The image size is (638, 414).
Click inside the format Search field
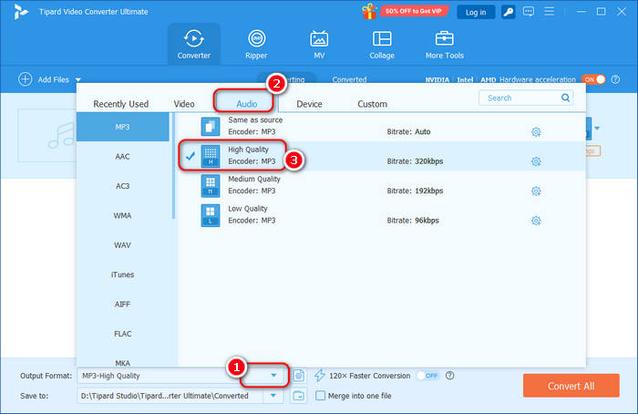(520, 98)
